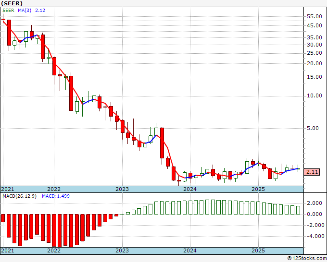Click the 25.00 price axis label
327x262 pixels.
point(314,53)
